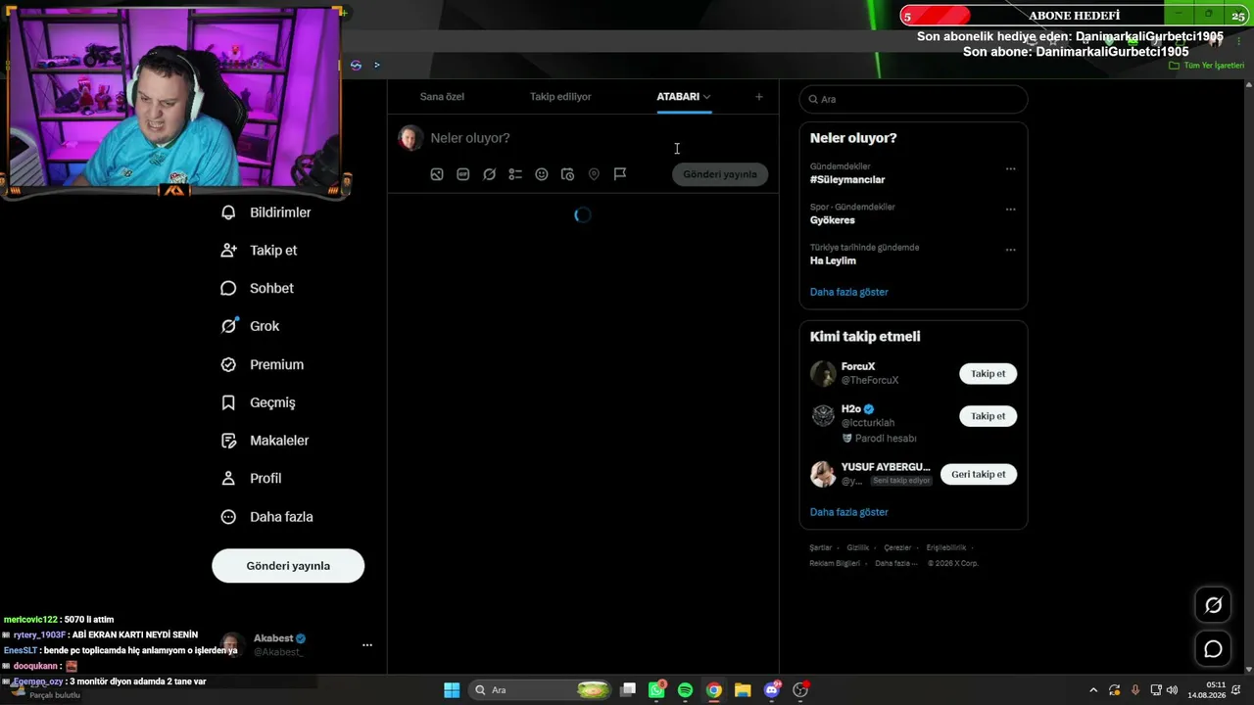Add a new timeline tab with plus
This screenshot has height=705, width=1254.
(x=759, y=97)
